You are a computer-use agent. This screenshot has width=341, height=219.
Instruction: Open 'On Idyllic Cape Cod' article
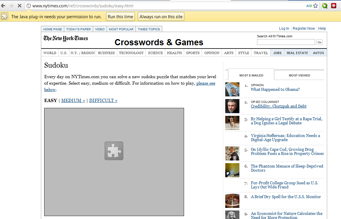[x=287, y=151]
